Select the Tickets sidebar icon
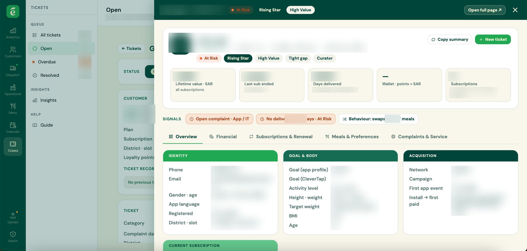The width and height of the screenshot is (527, 251). [13, 147]
